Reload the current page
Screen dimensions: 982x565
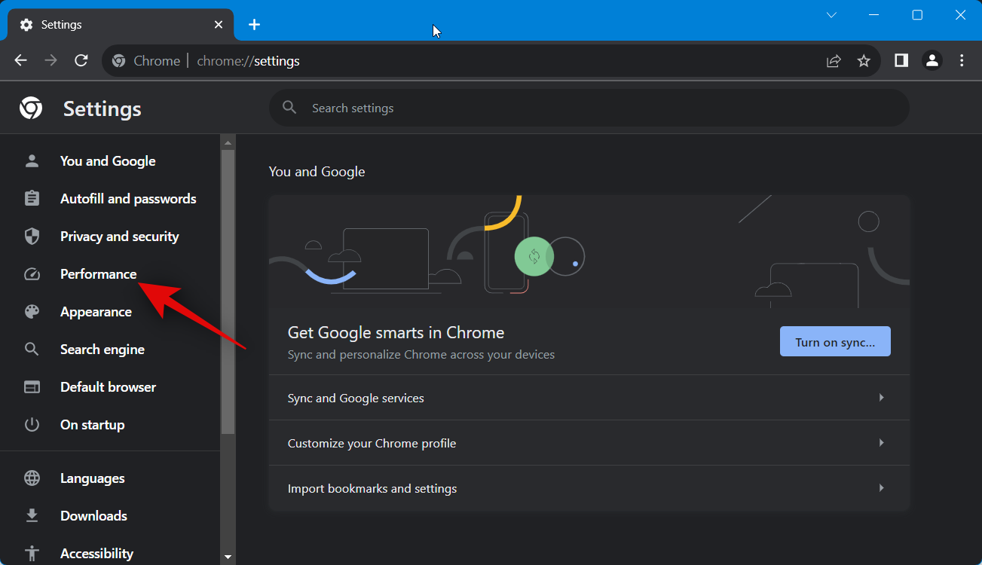pos(81,61)
